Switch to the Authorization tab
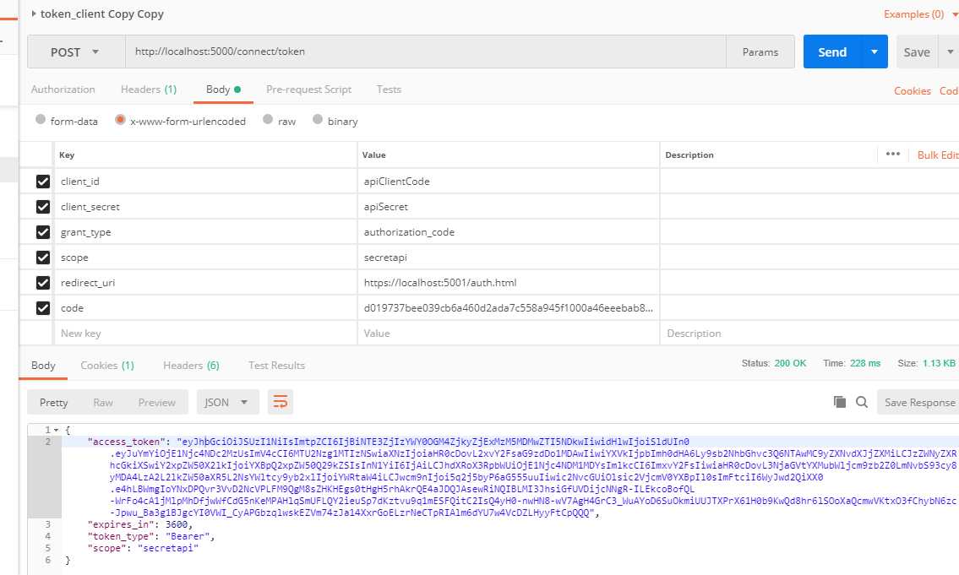The image size is (959, 575). click(63, 90)
